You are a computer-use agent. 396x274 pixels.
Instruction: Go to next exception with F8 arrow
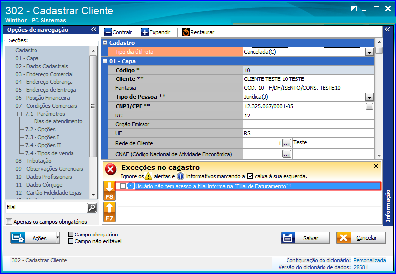coord(109,191)
